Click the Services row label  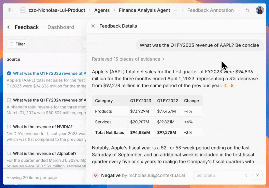pos(103,122)
